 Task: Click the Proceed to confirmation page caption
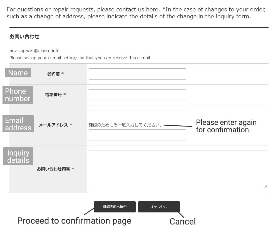pos(74,221)
